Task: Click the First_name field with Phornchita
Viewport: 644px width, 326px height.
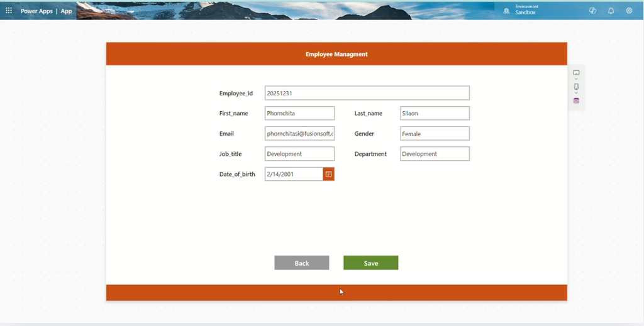Action: click(300, 113)
